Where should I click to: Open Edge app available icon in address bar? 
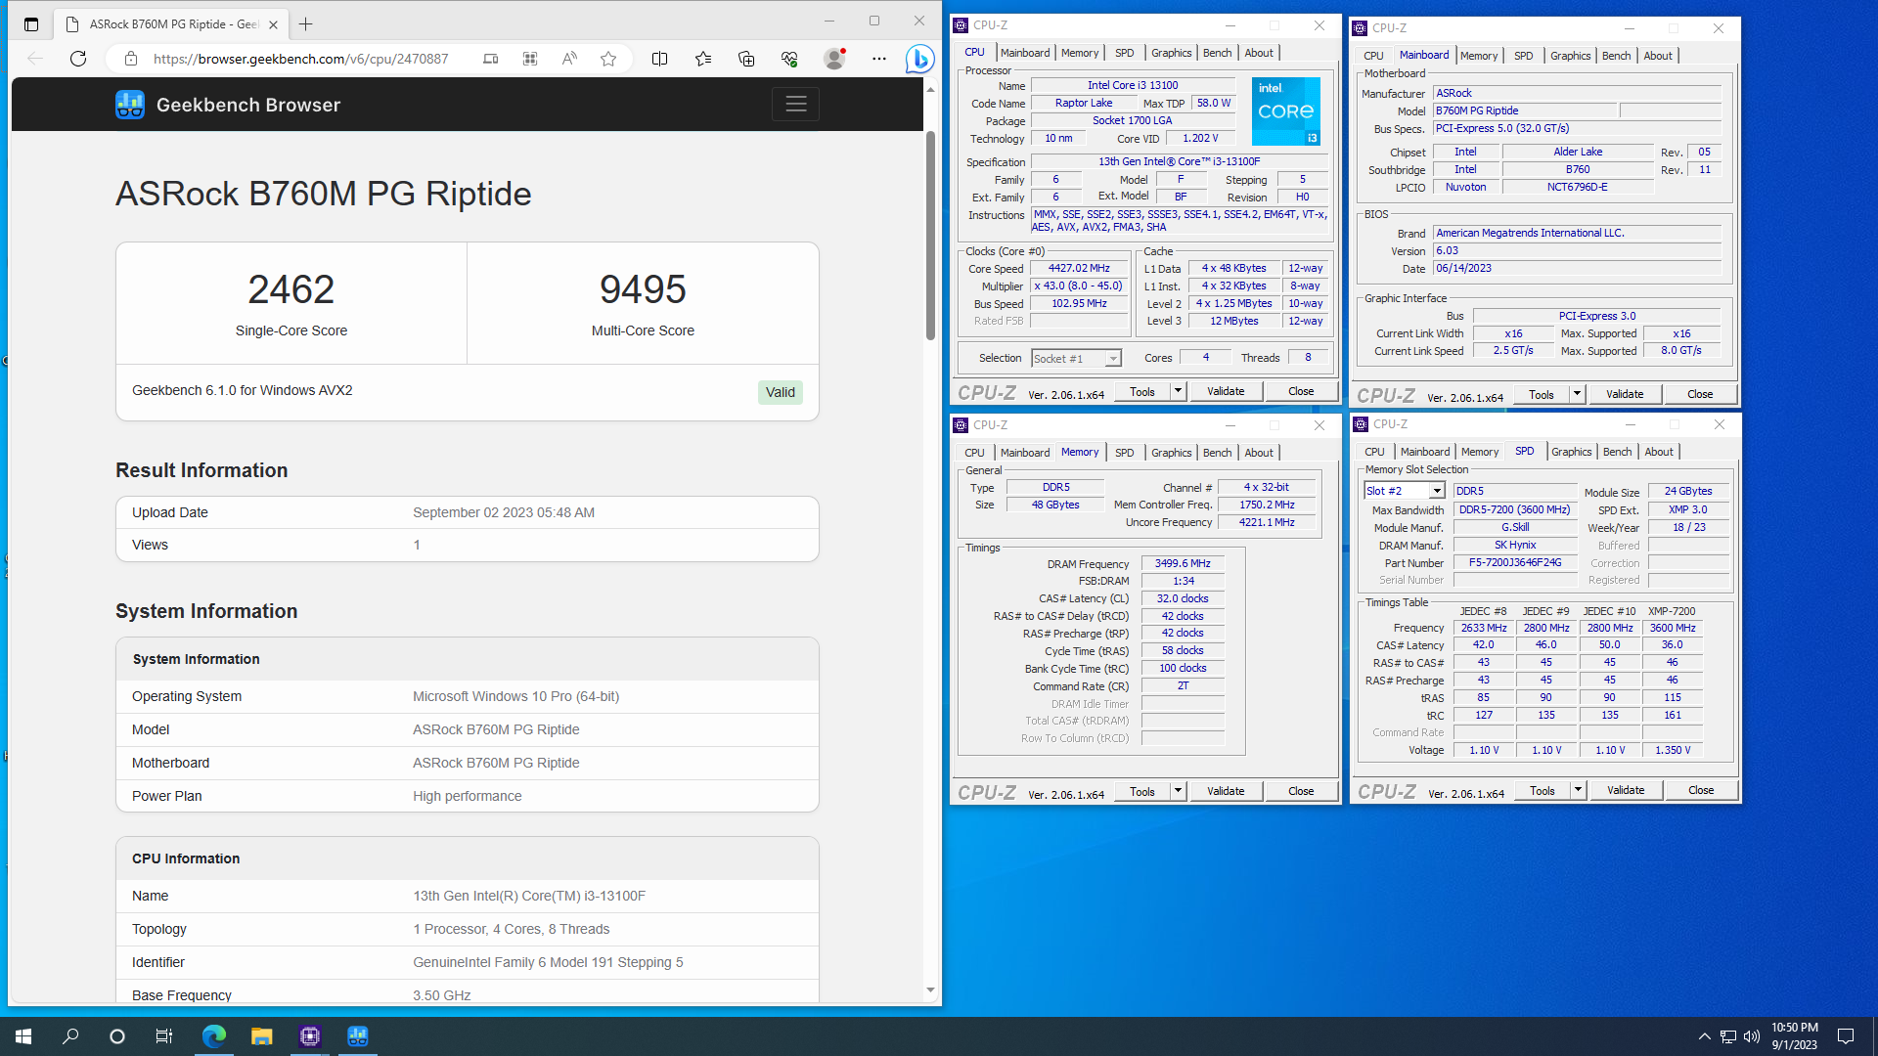490,59
